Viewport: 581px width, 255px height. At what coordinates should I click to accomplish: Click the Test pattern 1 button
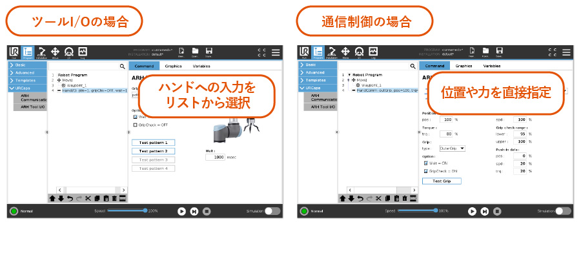154,143
